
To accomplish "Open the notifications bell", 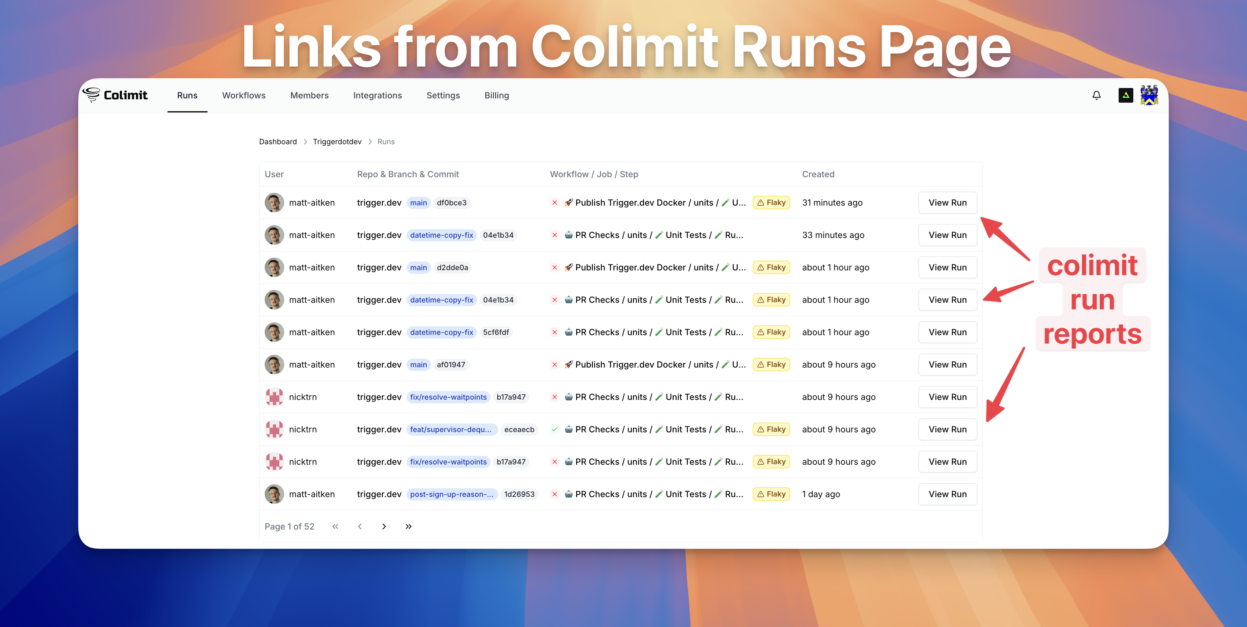I will pos(1096,95).
